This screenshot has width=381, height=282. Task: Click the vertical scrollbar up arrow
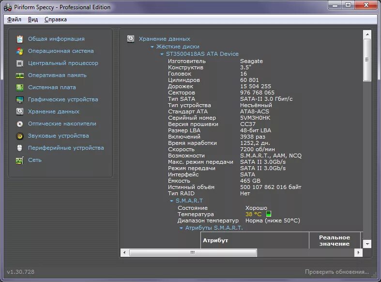point(367,34)
